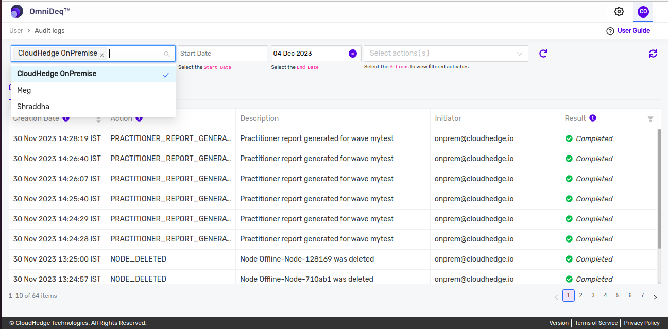Screen dimensions: 668x329
Task: Select CloudHedge OnPremise option in dropdown
Action: [x=93, y=74]
